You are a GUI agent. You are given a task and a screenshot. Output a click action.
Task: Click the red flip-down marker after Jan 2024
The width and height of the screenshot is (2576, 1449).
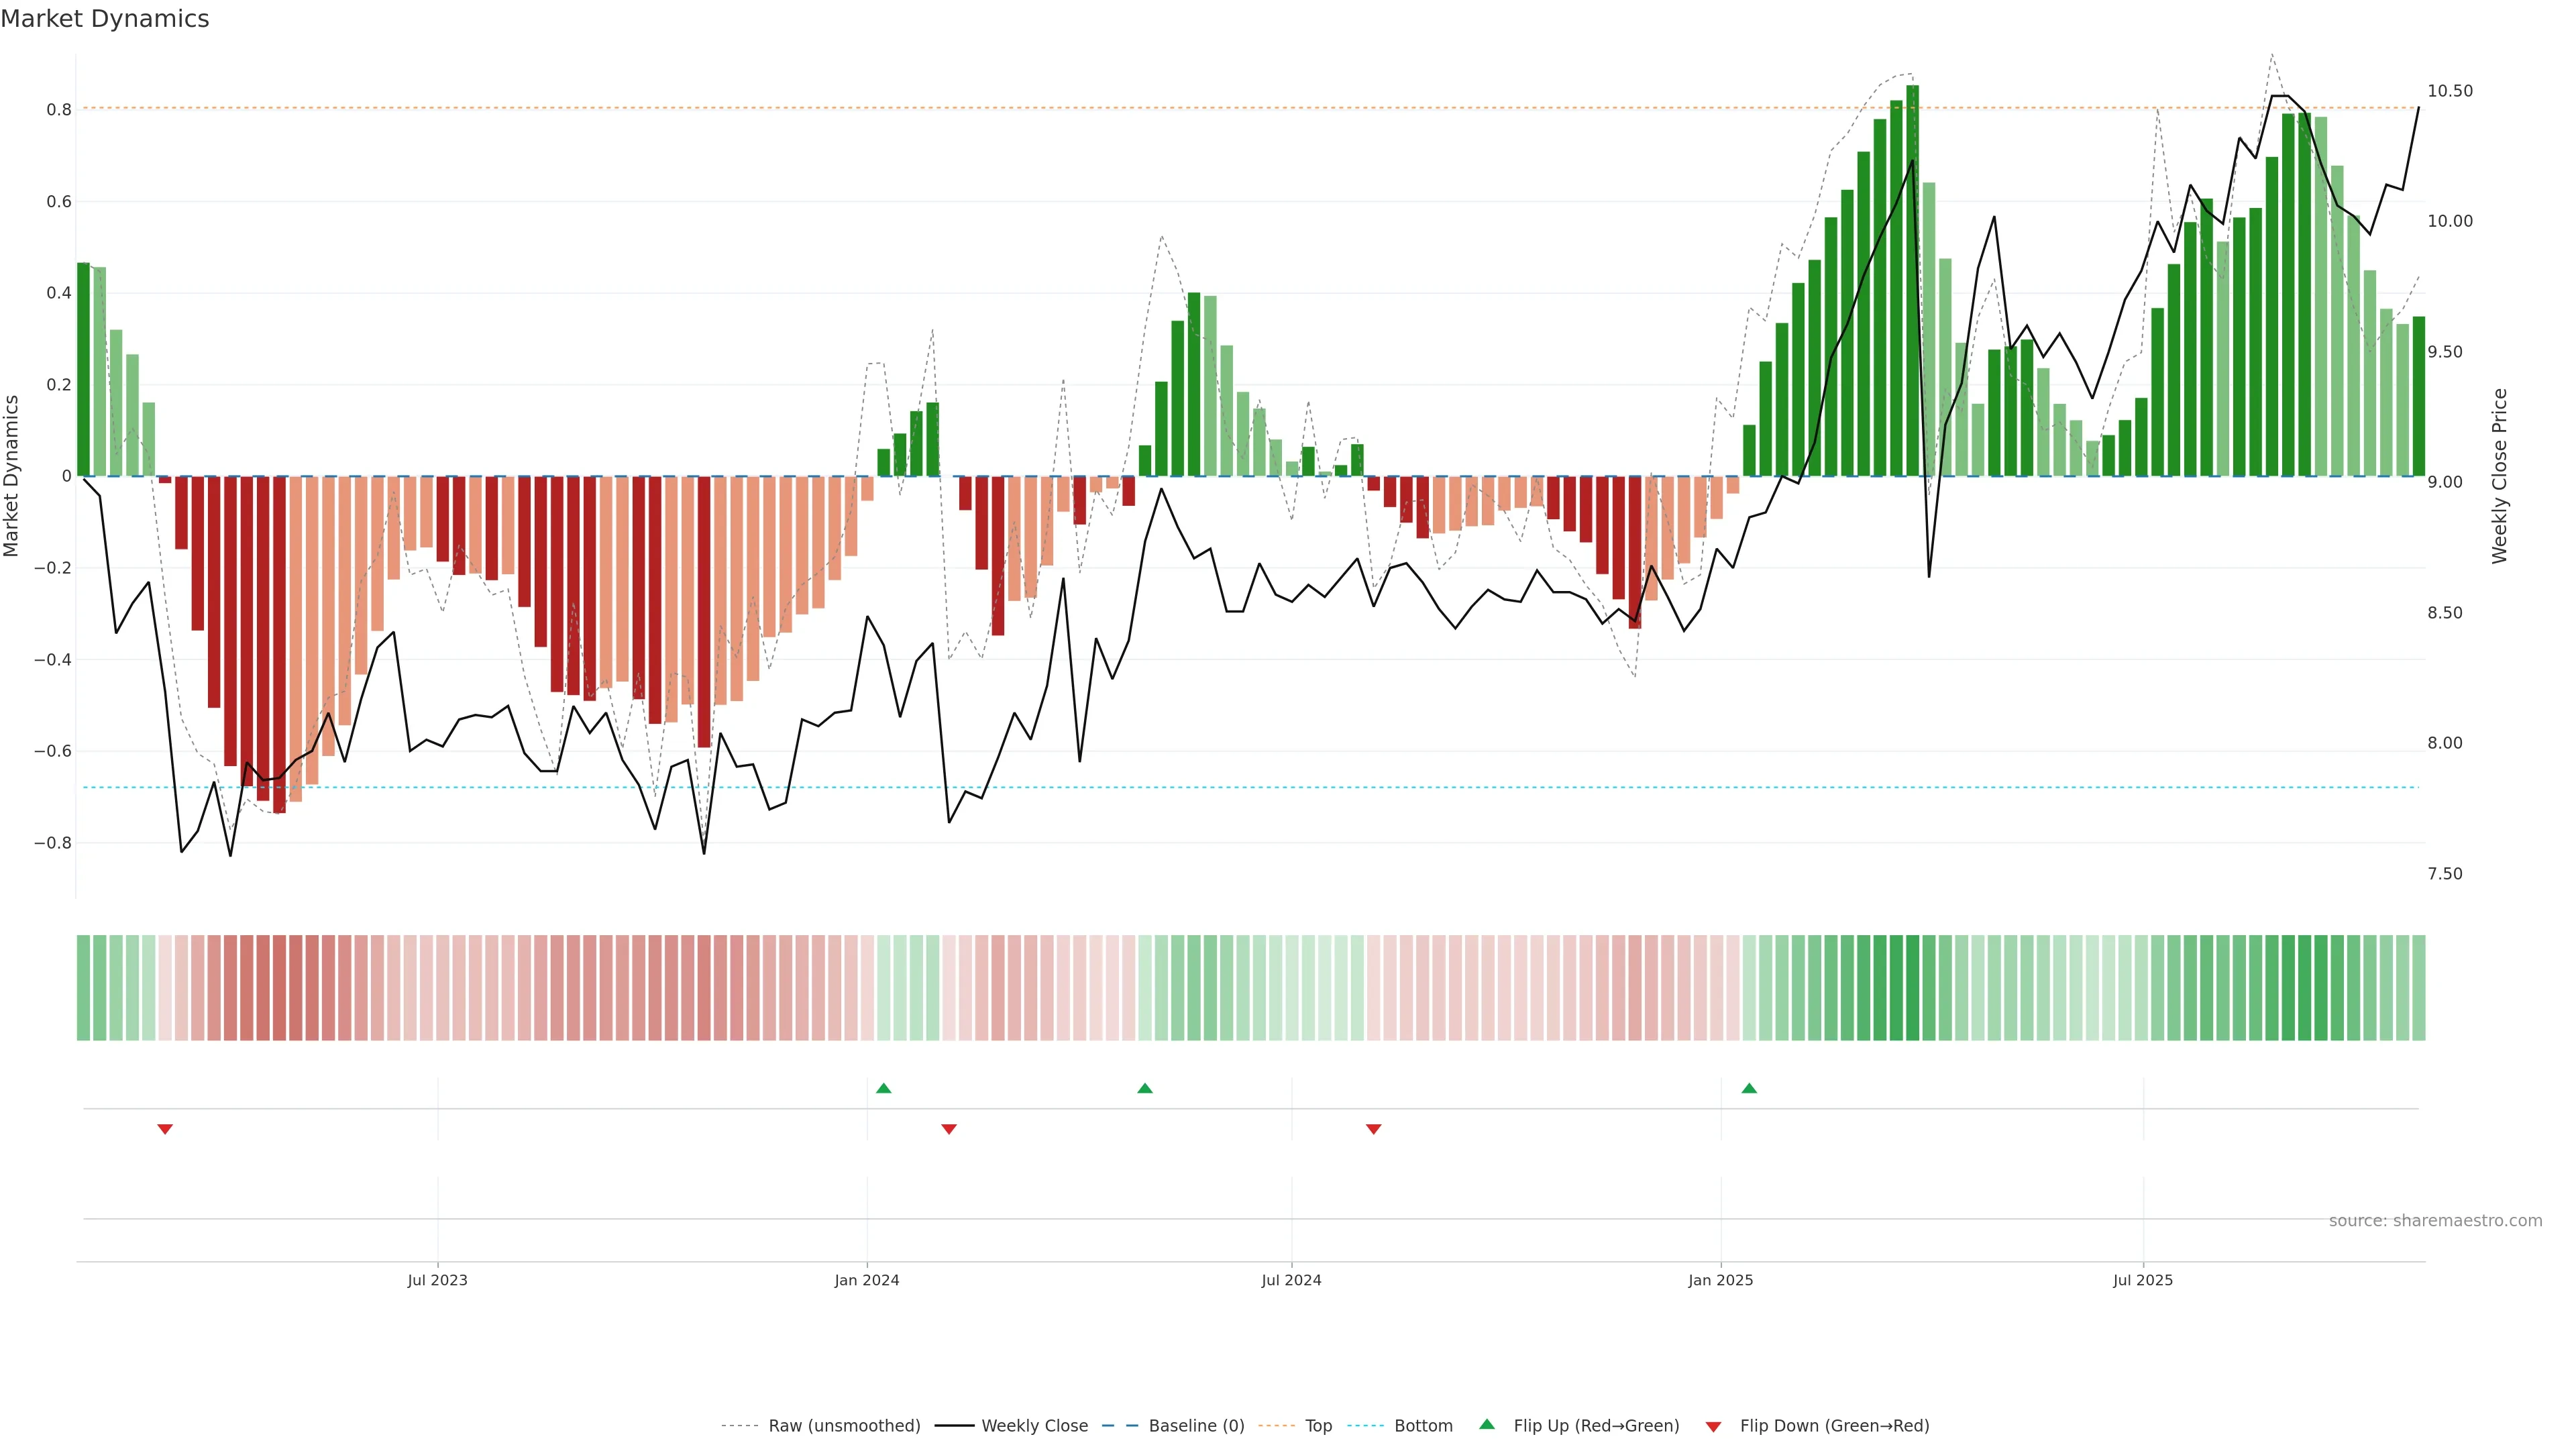pos(949,1129)
